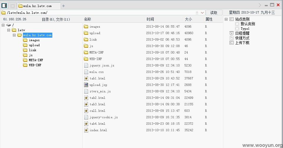Click jquery-cookie.js file icon
Image resolution: width=283 pixels, height=148 pixels.
point(86,117)
